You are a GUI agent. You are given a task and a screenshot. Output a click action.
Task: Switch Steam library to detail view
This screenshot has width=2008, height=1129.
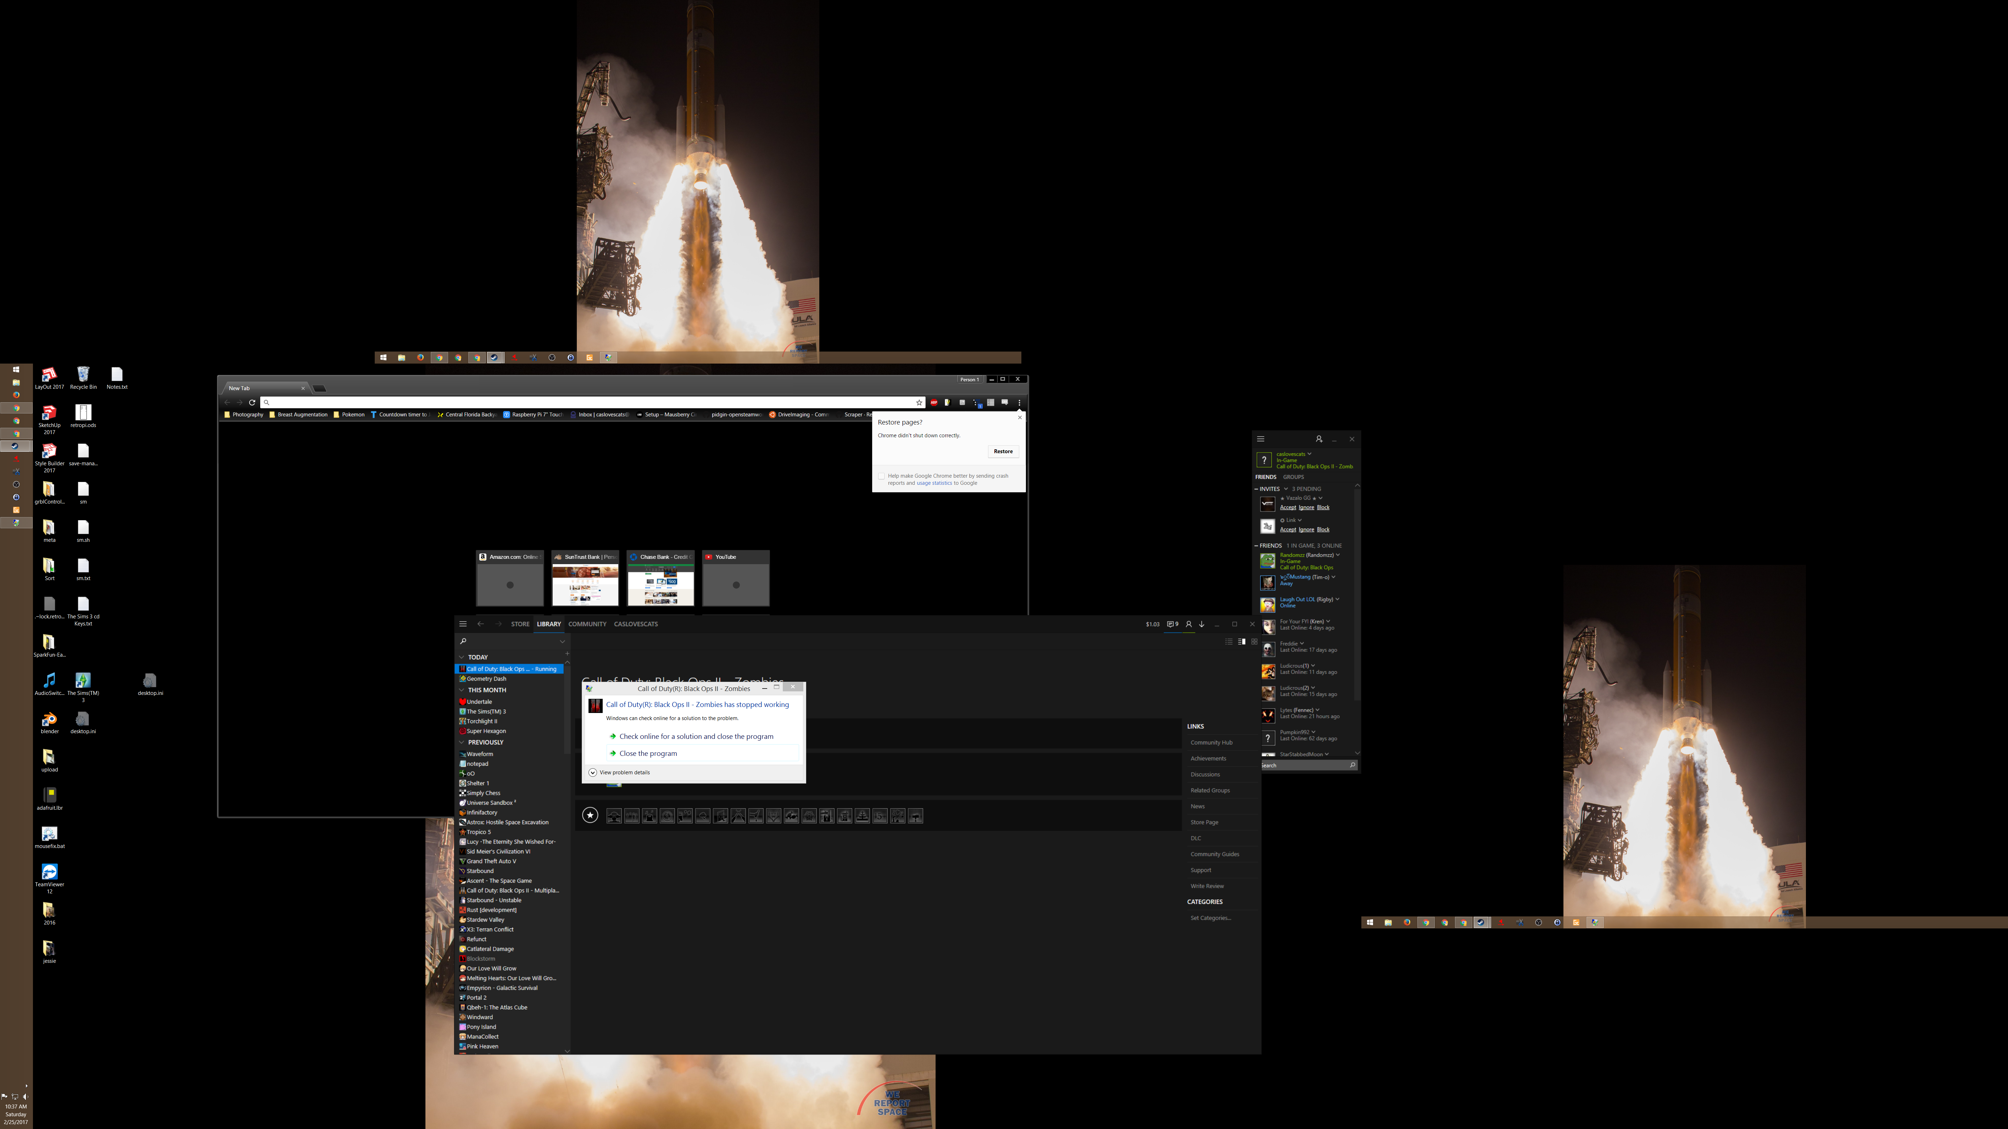pyautogui.click(x=1242, y=642)
